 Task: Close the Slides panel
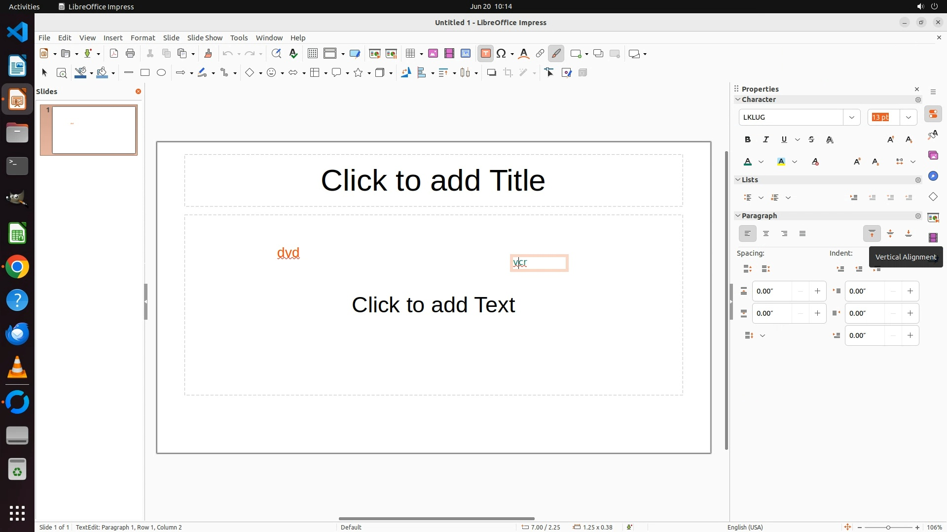138,92
